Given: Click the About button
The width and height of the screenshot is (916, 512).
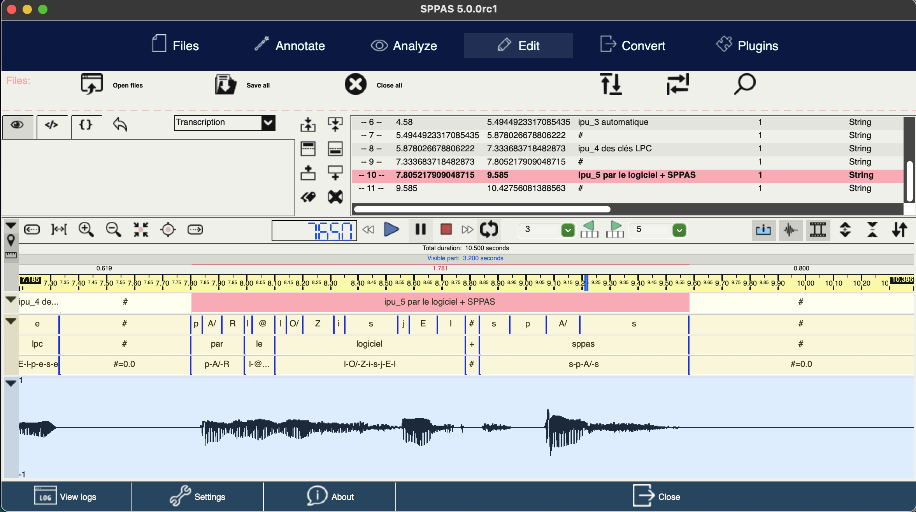Looking at the screenshot, I should (x=330, y=496).
